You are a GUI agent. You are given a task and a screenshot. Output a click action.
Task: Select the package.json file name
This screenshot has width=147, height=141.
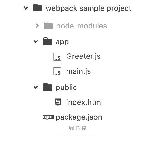click(x=79, y=117)
